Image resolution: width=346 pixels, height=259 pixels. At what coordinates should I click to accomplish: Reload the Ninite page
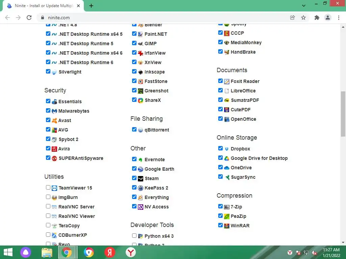click(x=29, y=18)
